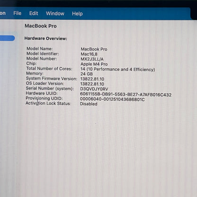This screenshot has width=197, height=197.
Task: Click the Provisioning UDID value
Action: point(112,99)
